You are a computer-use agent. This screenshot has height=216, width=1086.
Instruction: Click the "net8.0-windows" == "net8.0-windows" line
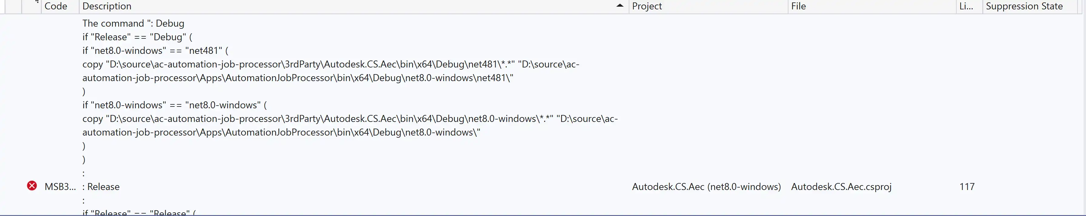point(175,105)
